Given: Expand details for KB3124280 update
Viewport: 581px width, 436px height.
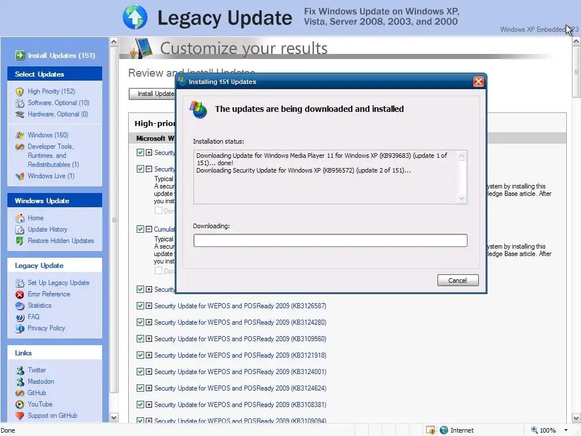Looking at the screenshot, I should click(149, 322).
